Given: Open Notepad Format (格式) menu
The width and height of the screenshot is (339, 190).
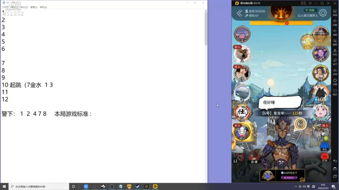Looking at the screenshot, I should click(x=24, y=7).
